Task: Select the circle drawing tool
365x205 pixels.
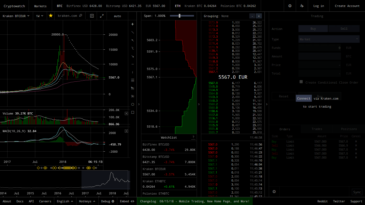Action: [x=133, y=104]
